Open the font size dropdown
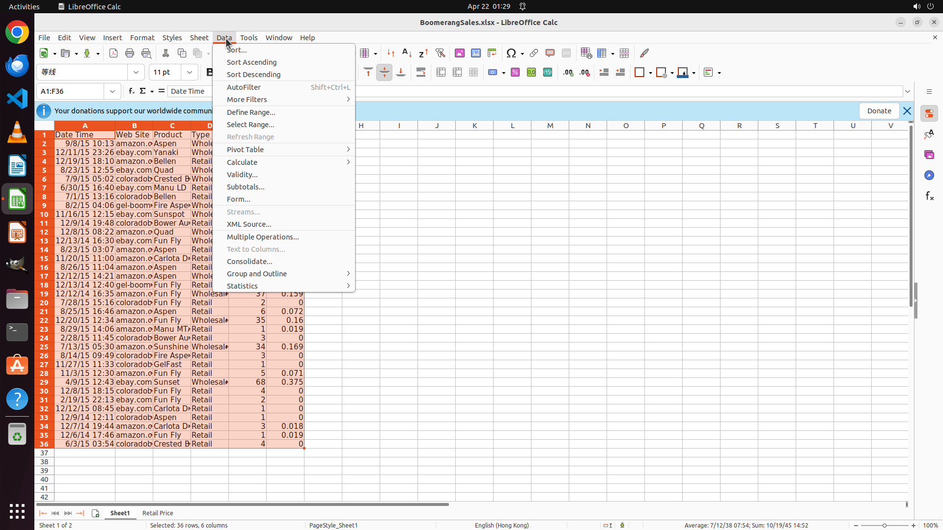Image resolution: width=943 pixels, height=530 pixels. click(x=190, y=72)
